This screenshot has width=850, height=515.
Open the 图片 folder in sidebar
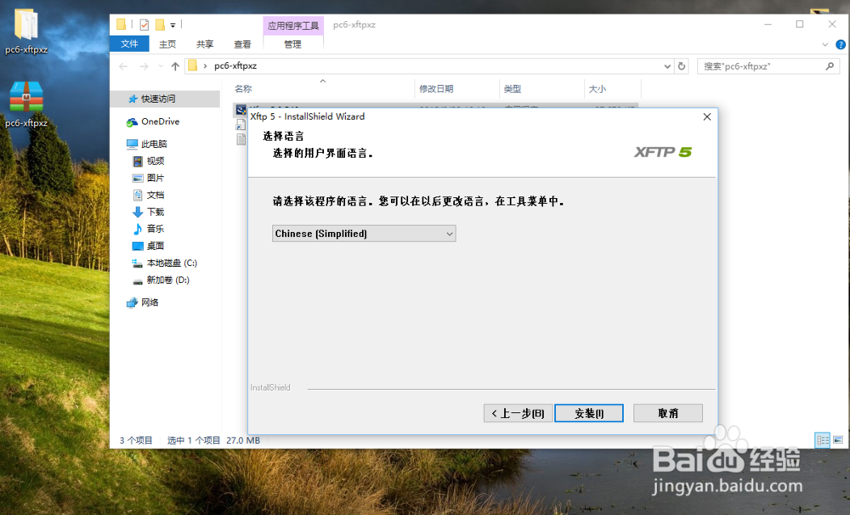tap(155, 178)
